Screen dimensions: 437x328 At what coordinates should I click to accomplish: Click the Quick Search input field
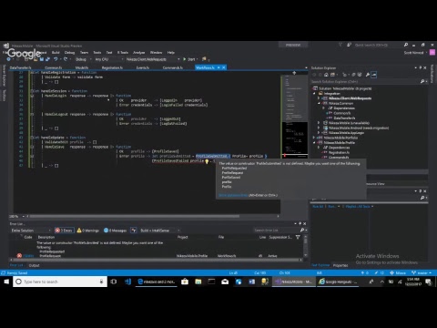point(378,45)
